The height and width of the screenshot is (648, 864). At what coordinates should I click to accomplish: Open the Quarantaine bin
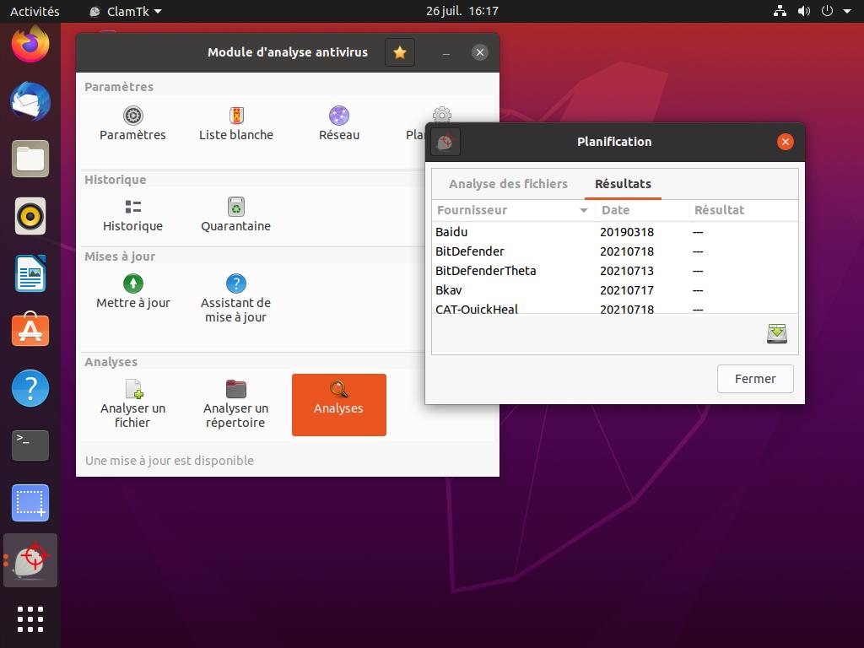236,208
